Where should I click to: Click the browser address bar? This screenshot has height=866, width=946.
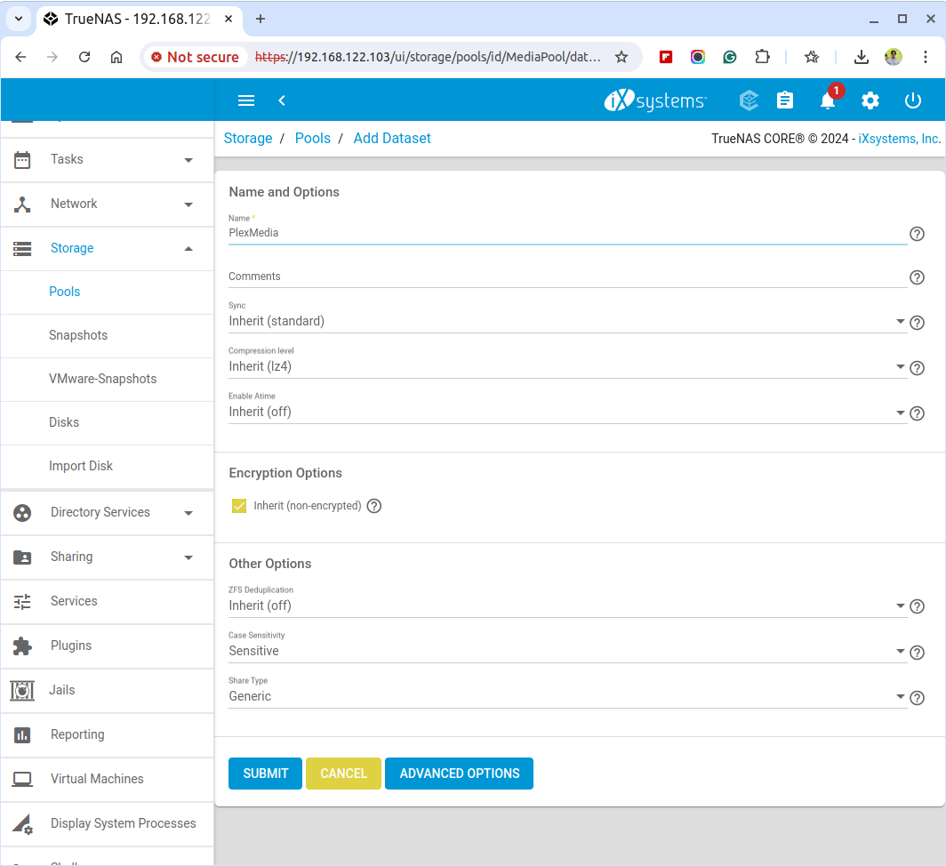427,57
